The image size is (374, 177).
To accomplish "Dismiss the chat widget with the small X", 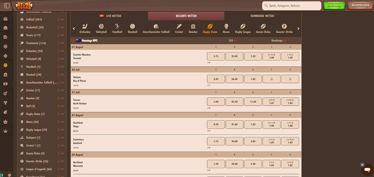I will (x=362, y=165).
